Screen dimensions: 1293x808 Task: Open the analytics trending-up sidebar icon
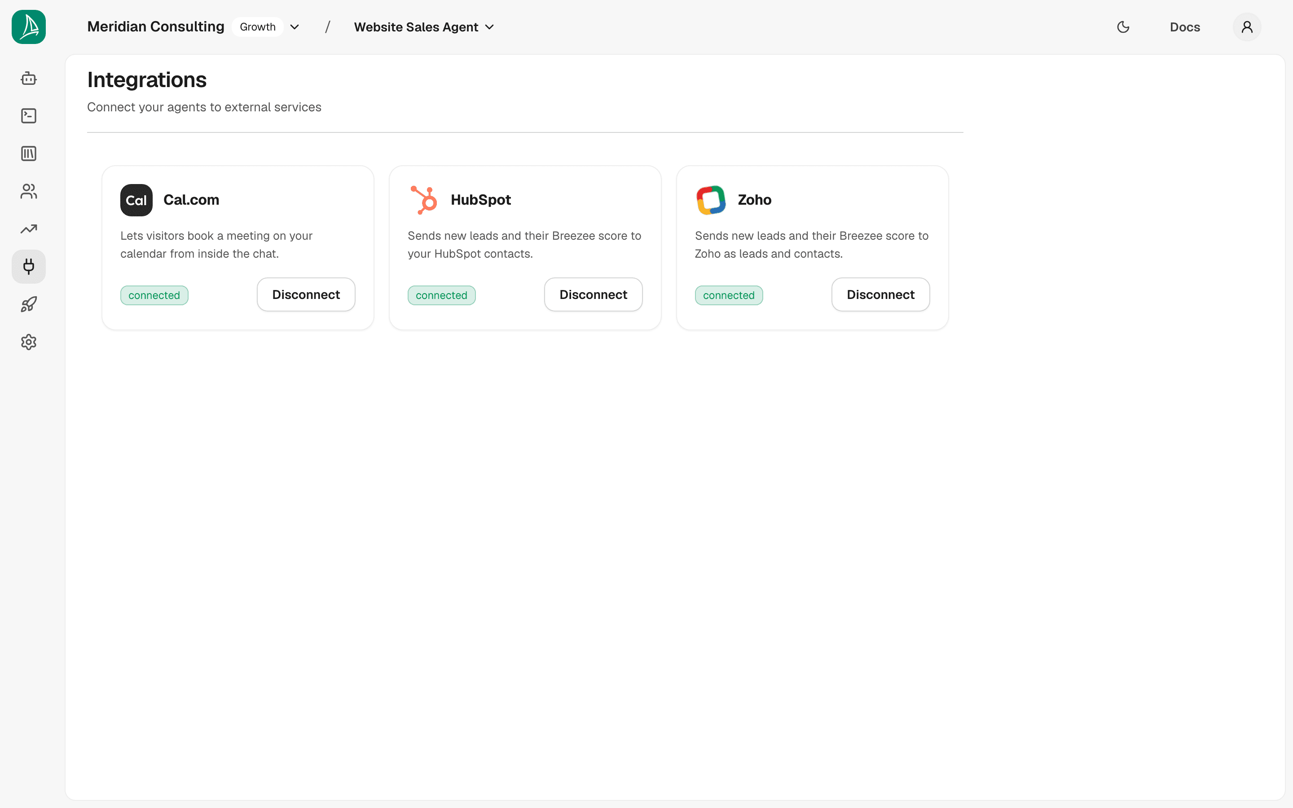(x=29, y=229)
